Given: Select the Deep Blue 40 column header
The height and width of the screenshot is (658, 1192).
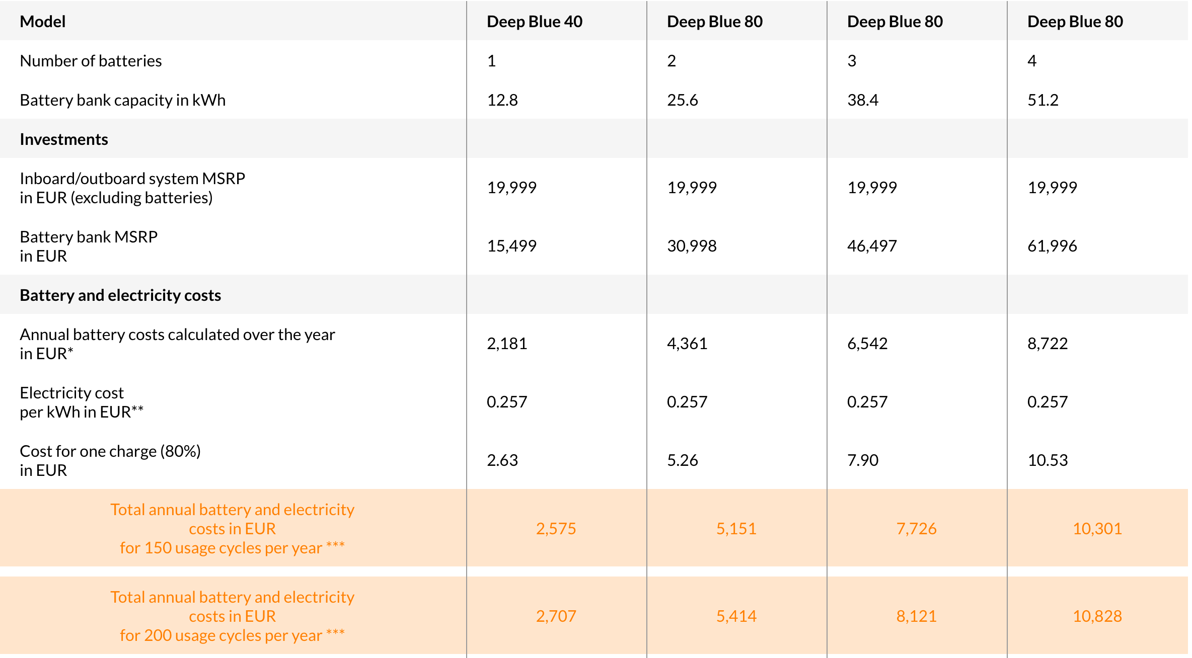Looking at the screenshot, I should (534, 22).
